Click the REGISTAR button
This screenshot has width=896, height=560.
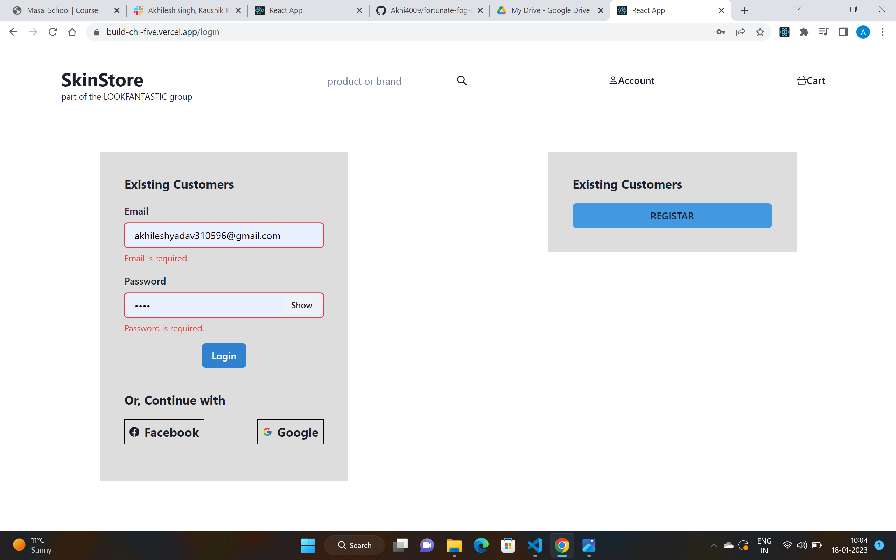(672, 216)
